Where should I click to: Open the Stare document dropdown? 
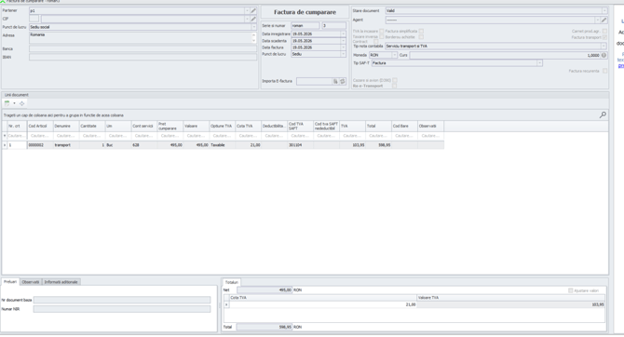(x=604, y=11)
